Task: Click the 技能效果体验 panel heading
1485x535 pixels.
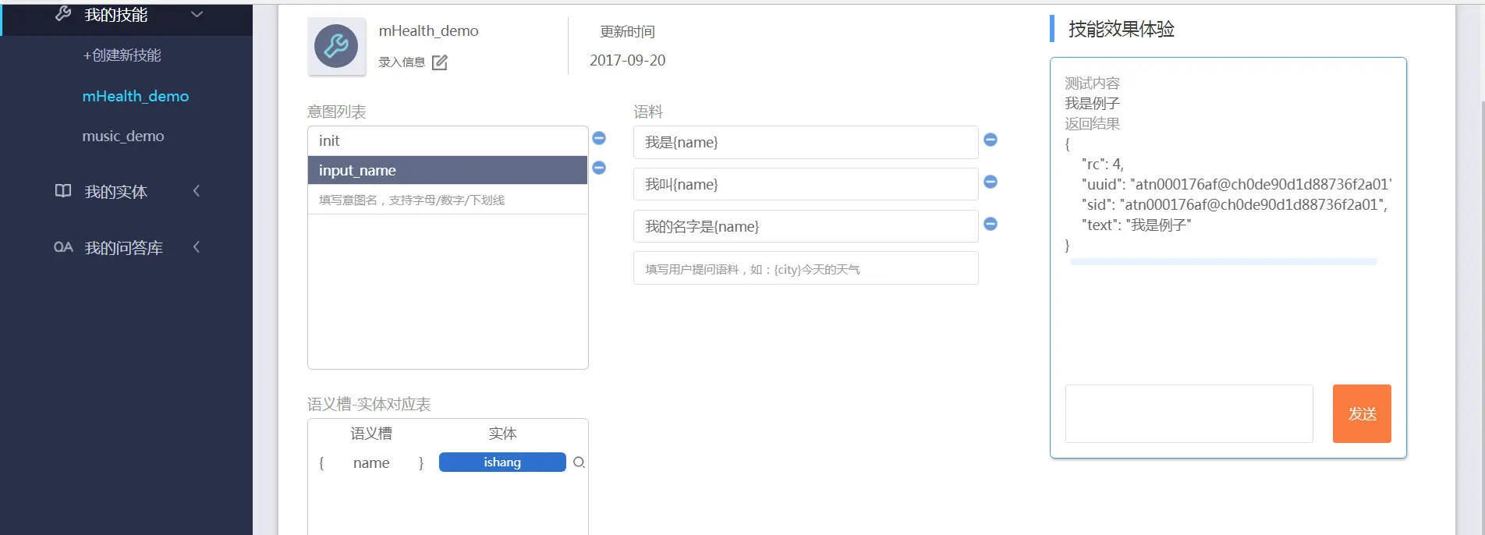Action: 1122,29
